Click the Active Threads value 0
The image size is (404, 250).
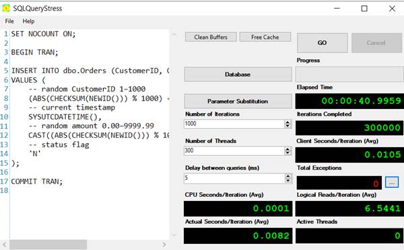click(397, 236)
